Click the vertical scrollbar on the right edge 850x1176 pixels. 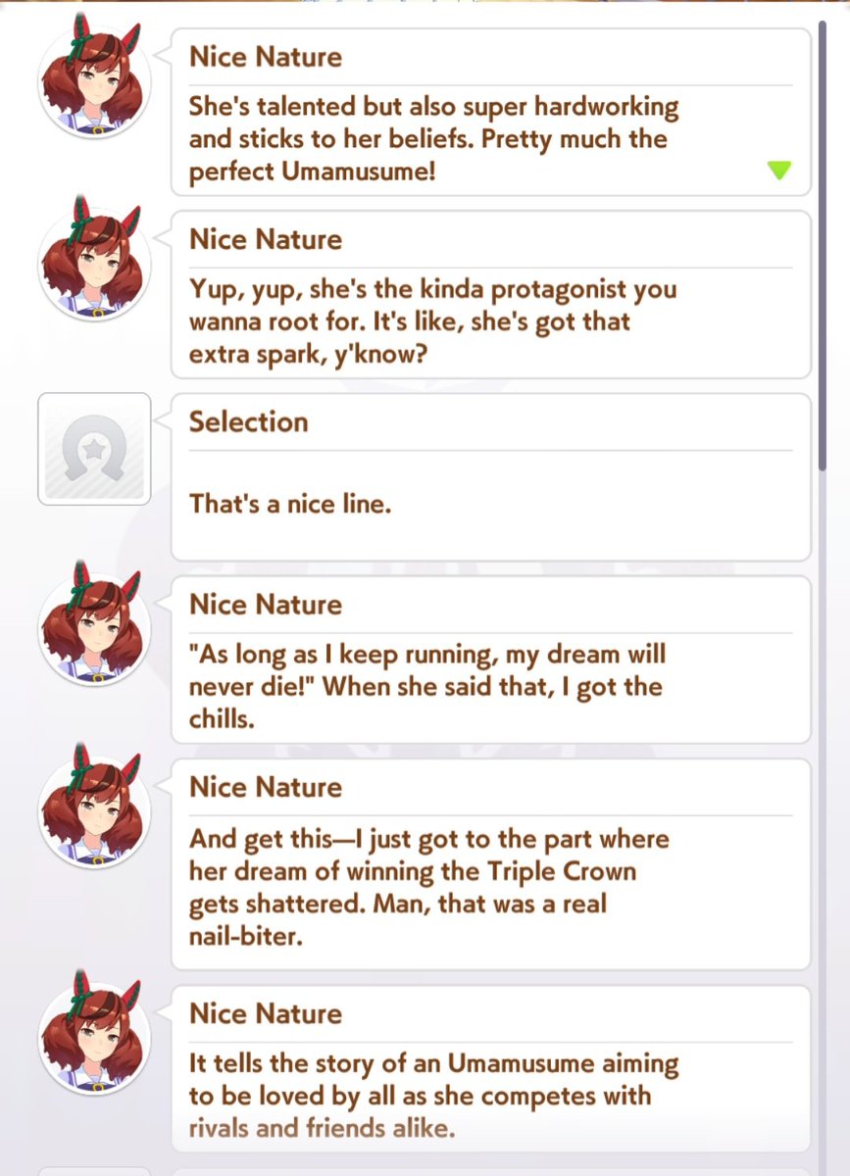point(824,245)
